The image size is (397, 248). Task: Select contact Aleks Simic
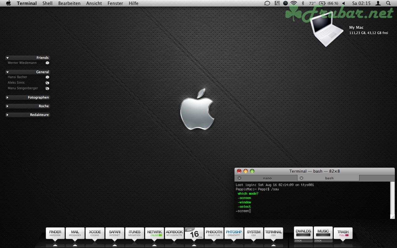click(16, 83)
